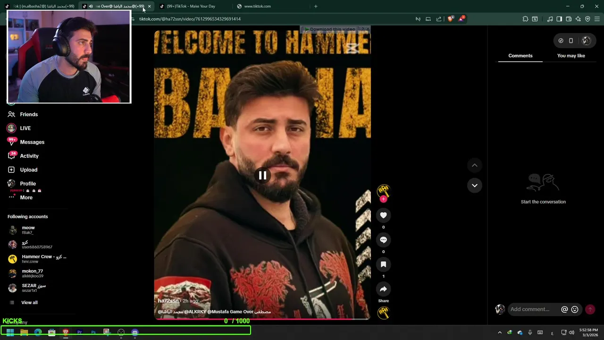Open the emoji picker in comment box
604x340 pixels.
(x=575, y=309)
